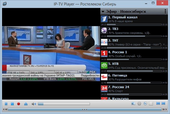Click the Пятница channel logo
Screen dimensions: 170x114
104,77
